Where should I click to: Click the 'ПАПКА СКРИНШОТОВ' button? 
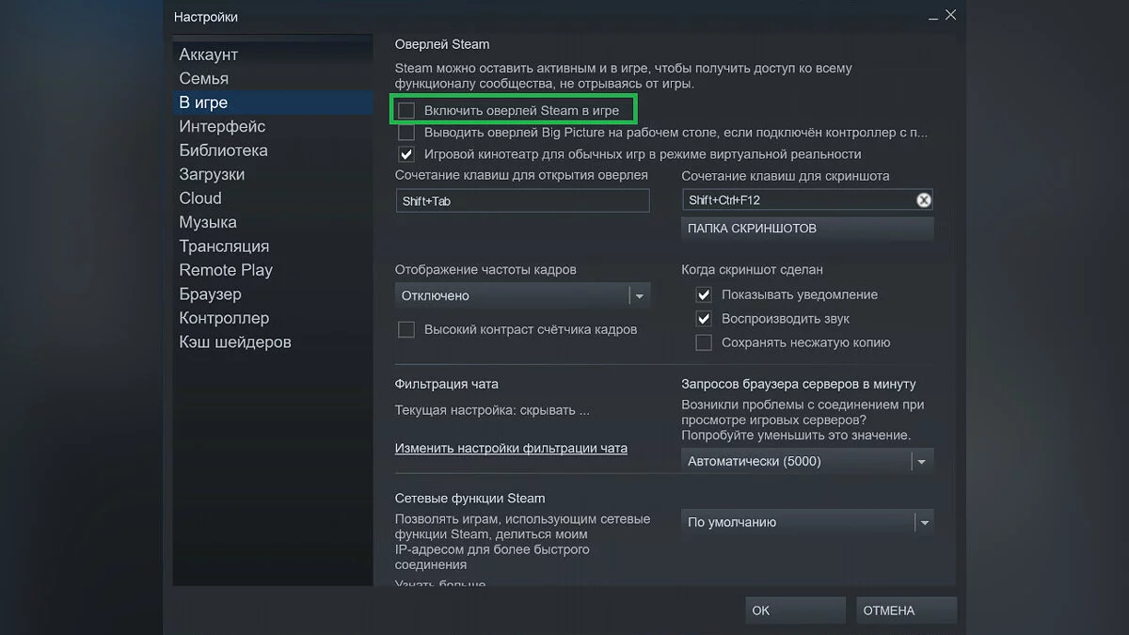coord(807,229)
